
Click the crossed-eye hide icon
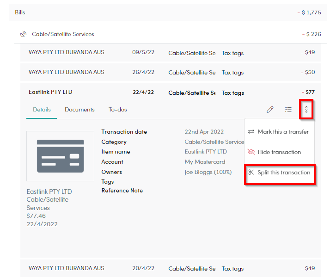[251, 152]
